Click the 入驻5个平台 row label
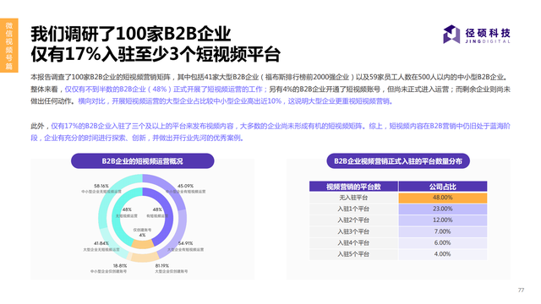Screen dimensions: 541x304 (x=353, y=254)
